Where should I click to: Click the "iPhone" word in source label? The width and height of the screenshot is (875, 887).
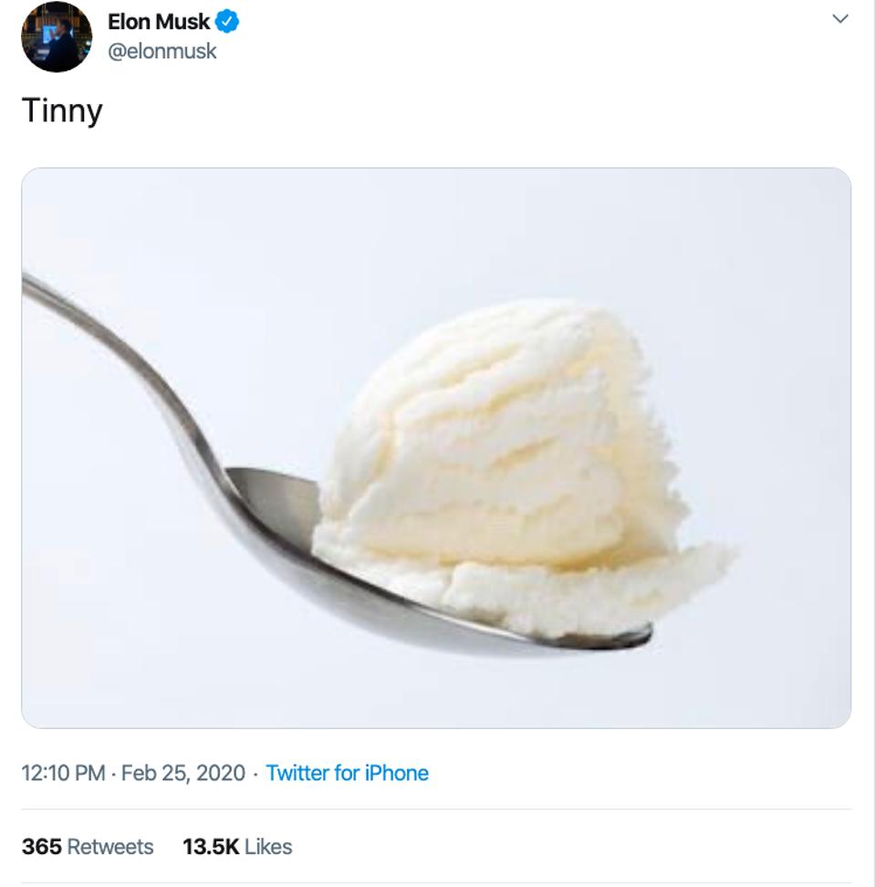click(396, 773)
